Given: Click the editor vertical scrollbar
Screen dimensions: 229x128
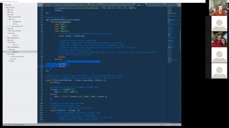Looking at the screenshot, I should [x=180, y=39].
